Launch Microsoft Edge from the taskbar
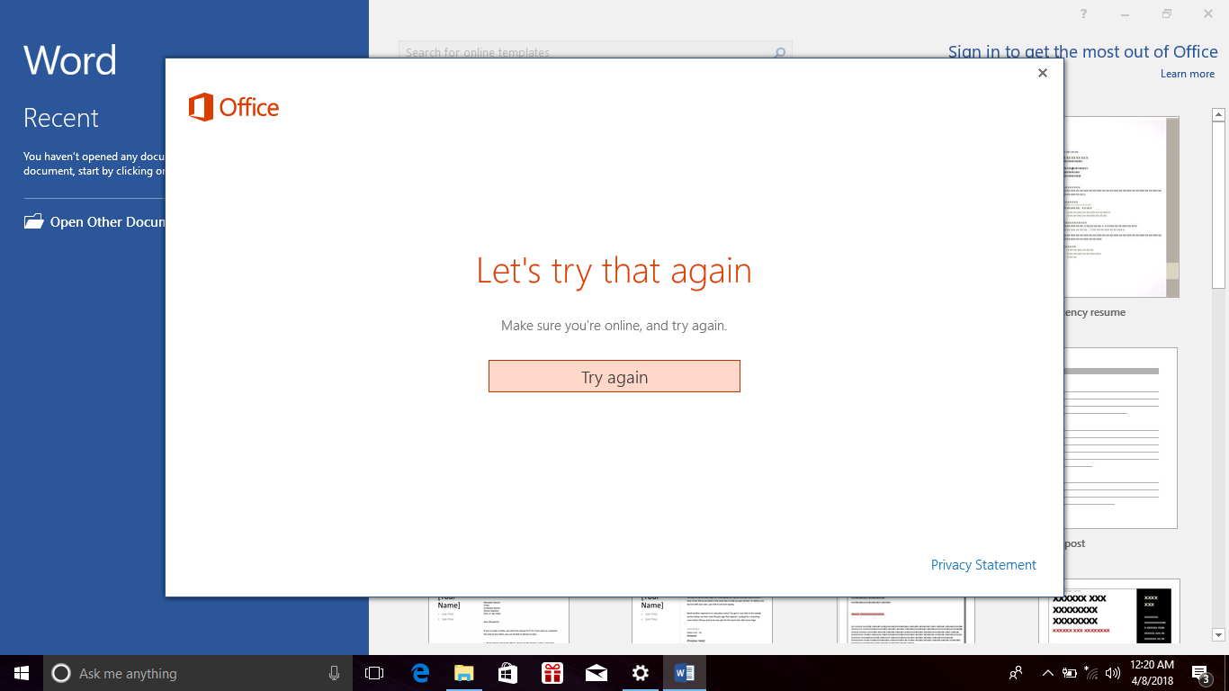 (420, 673)
